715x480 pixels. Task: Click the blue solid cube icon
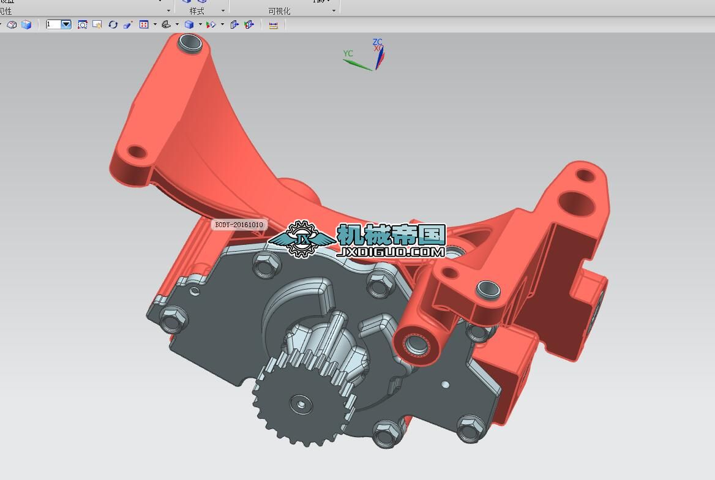[26, 24]
